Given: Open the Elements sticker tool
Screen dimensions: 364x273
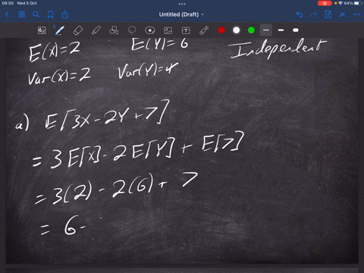Looking at the screenshot, I should [x=150, y=30].
